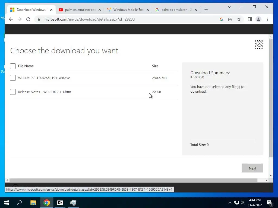
Task: Click the Next button
Action: click(x=252, y=168)
